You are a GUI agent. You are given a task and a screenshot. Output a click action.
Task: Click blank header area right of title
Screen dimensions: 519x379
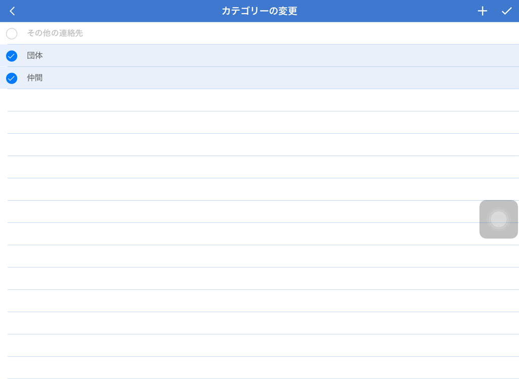(x=385, y=11)
